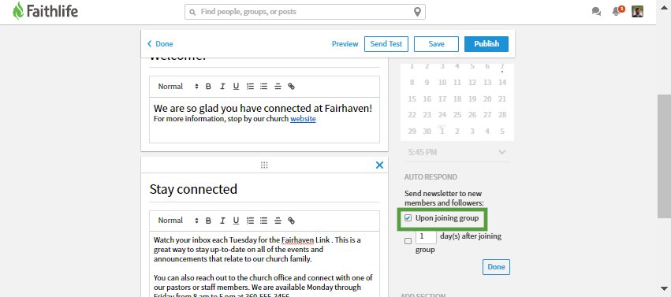Click the Publish button
This screenshot has height=297, width=671.
coord(486,44)
